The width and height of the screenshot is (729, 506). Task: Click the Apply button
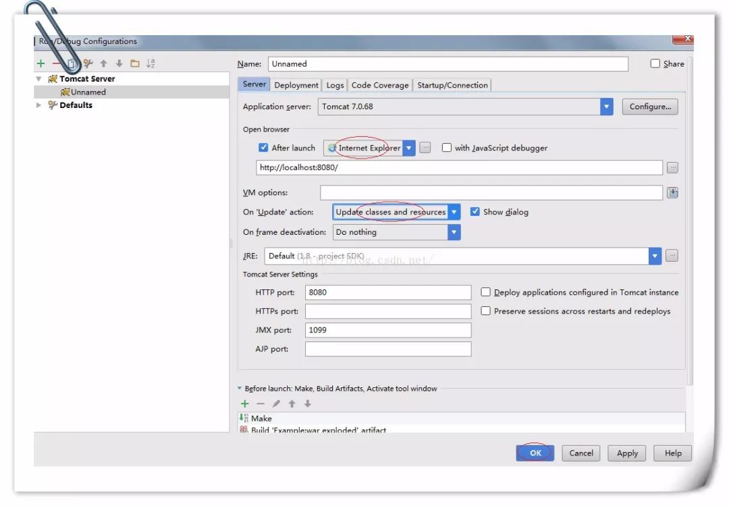pyautogui.click(x=627, y=453)
